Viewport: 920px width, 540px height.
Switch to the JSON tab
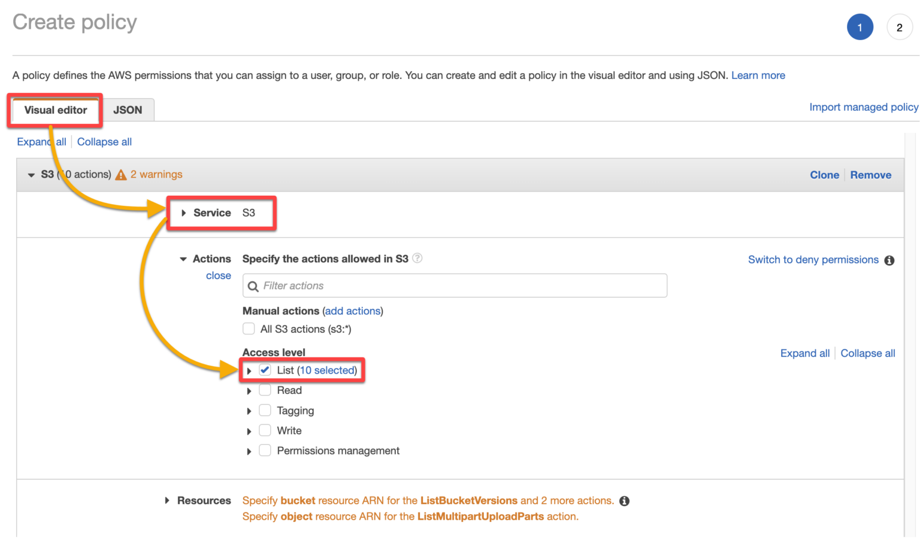point(128,110)
